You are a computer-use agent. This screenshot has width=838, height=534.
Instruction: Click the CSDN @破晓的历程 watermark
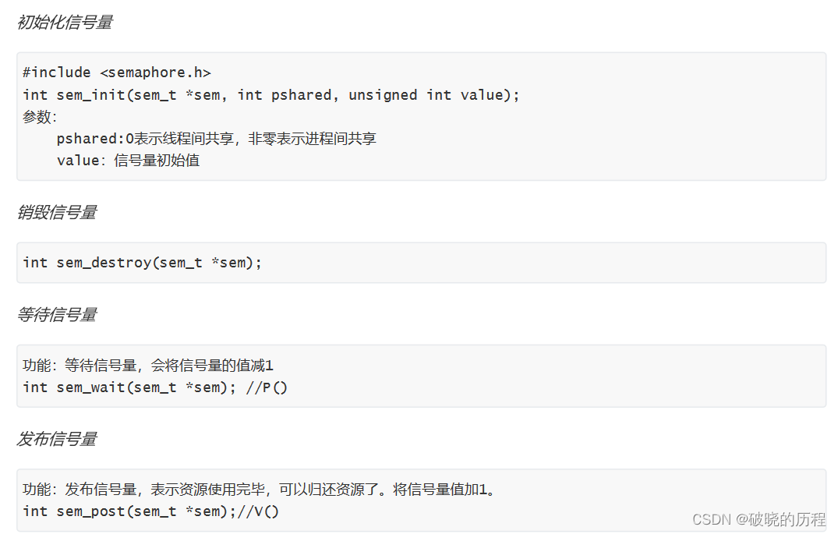click(x=759, y=519)
